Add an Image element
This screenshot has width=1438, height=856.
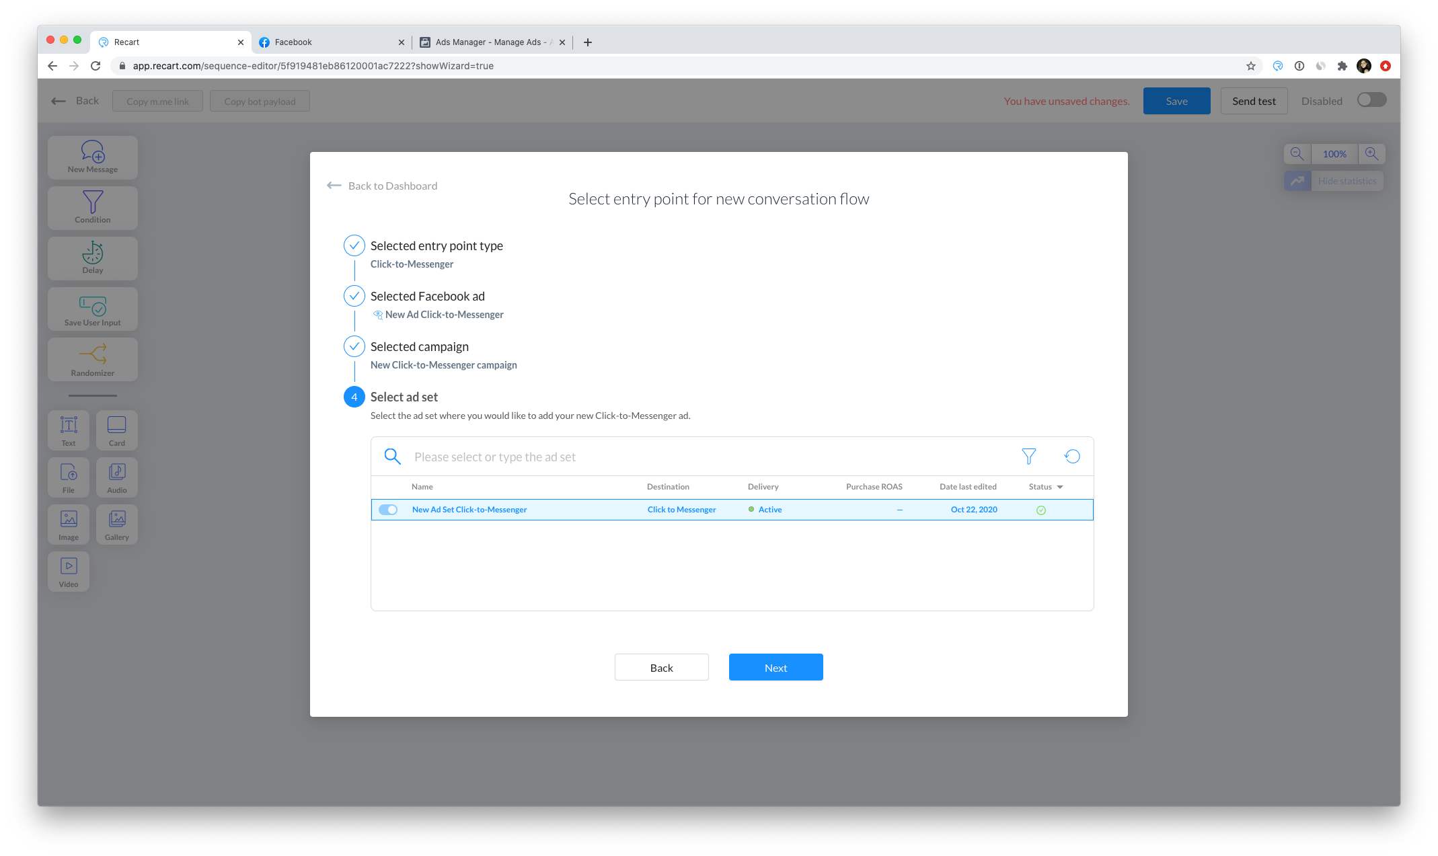pos(69,524)
